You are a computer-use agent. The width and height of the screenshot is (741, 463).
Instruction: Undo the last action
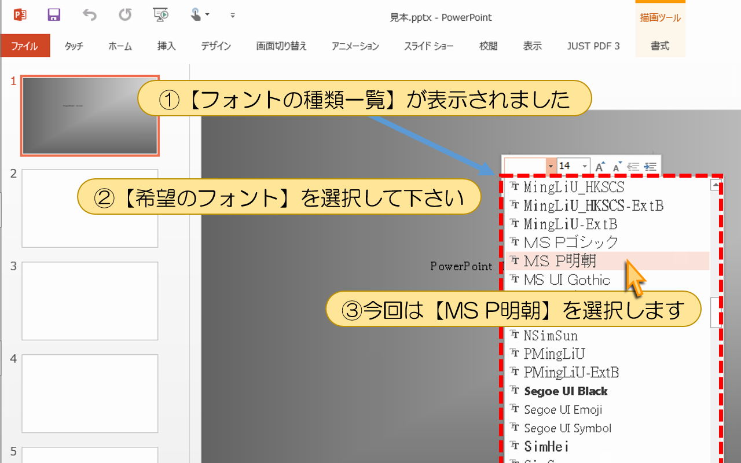(89, 15)
